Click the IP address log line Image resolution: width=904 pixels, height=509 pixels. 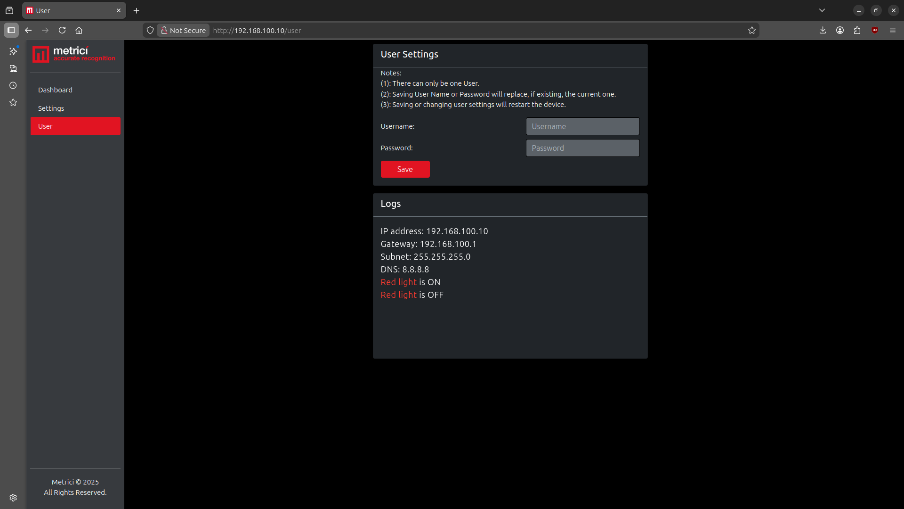point(434,231)
